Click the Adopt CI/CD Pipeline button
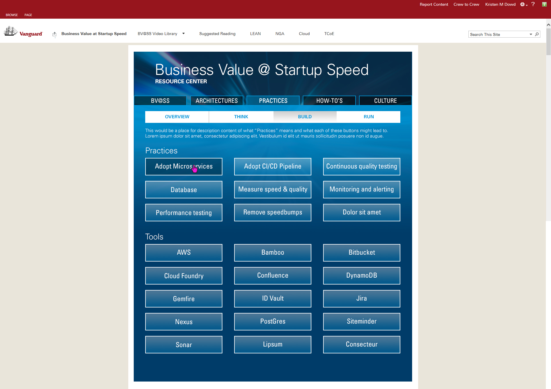551x389 pixels. (273, 167)
